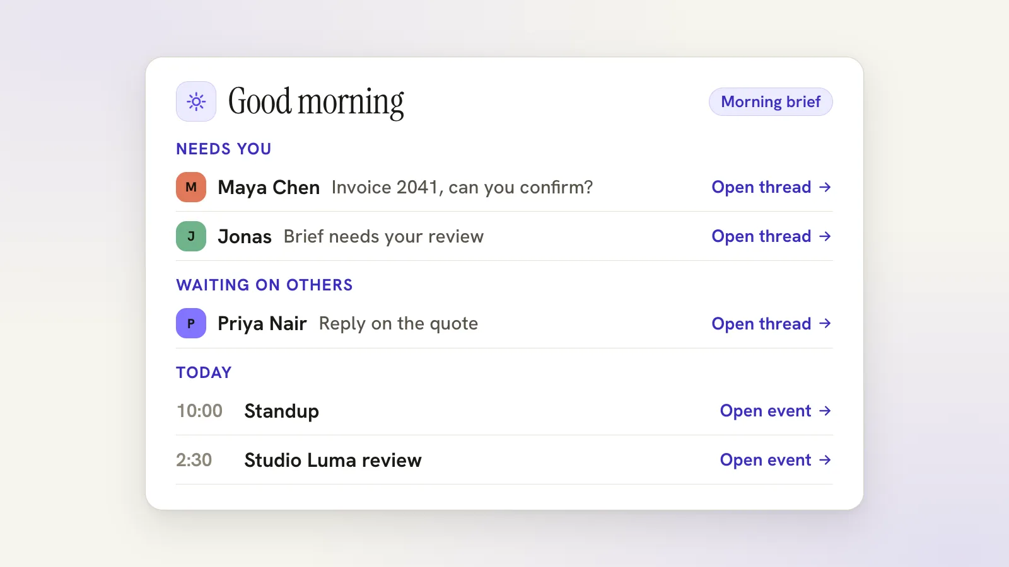
Task: Click the name Jonas
Action: (x=245, y=237)
